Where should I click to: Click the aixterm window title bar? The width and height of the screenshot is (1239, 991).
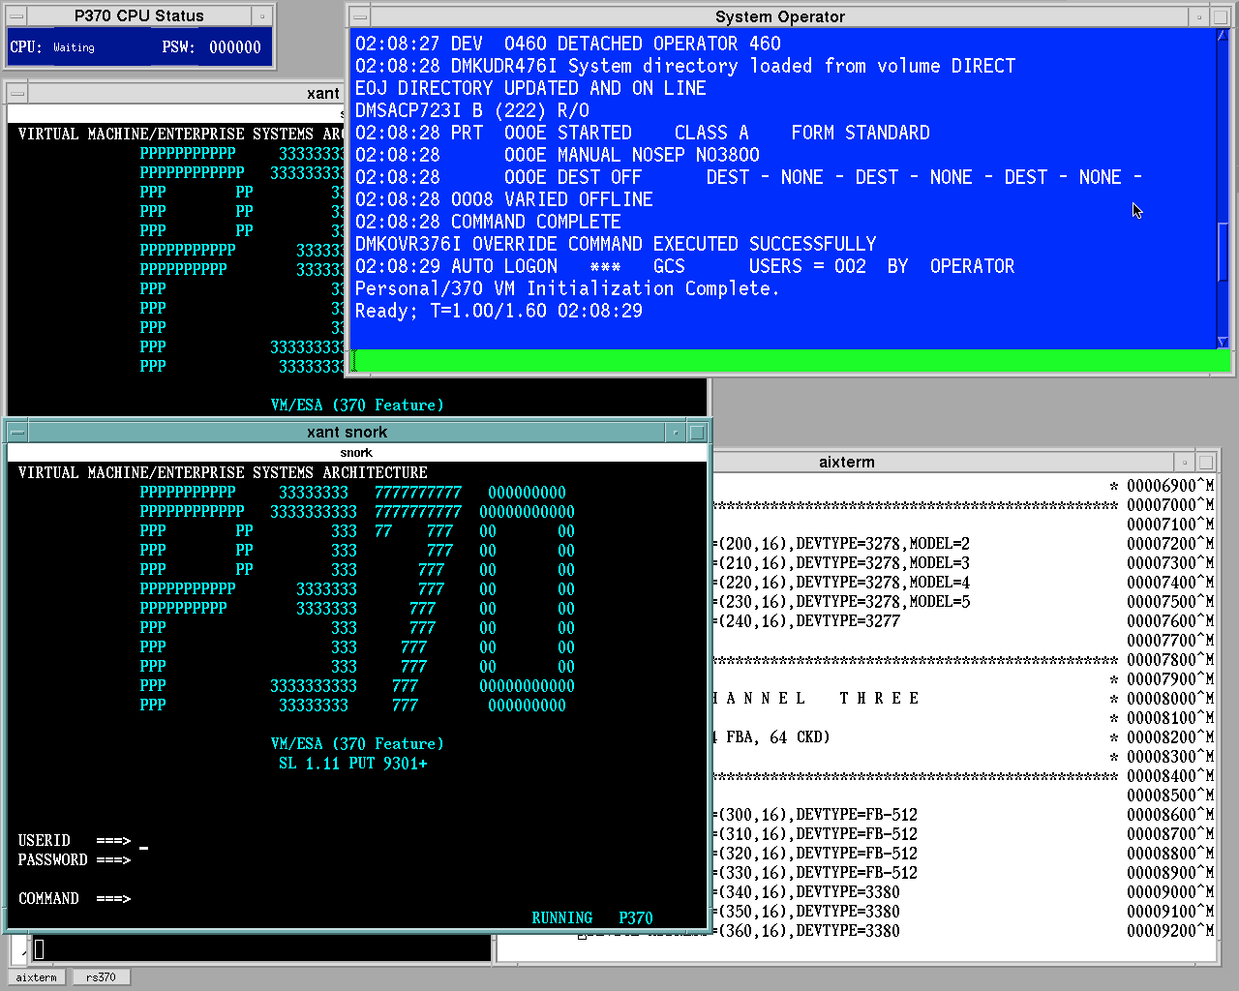tap(847, 462)
